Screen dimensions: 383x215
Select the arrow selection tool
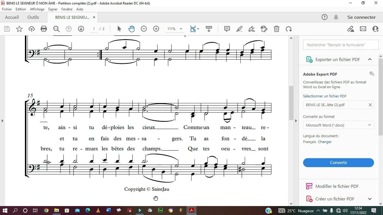coord(119,29)
